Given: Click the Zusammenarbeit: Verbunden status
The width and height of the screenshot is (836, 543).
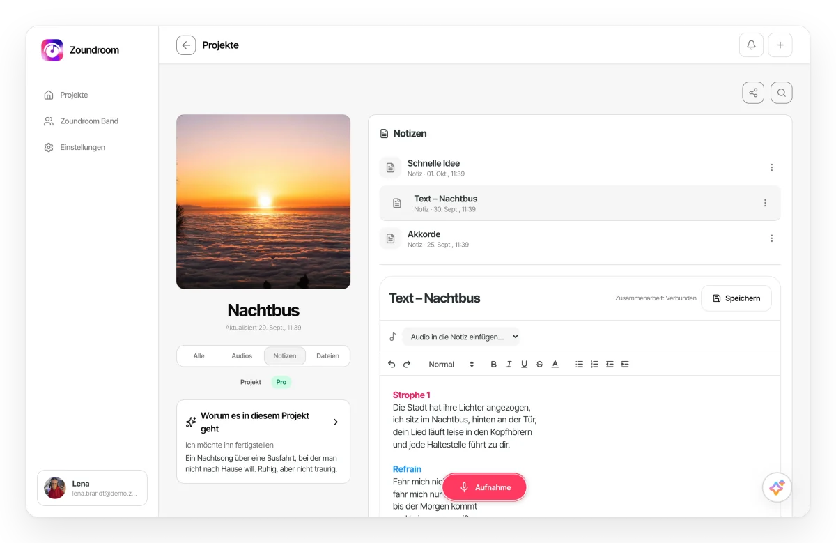Looking at the screenshot, I should tap(656, 298).
